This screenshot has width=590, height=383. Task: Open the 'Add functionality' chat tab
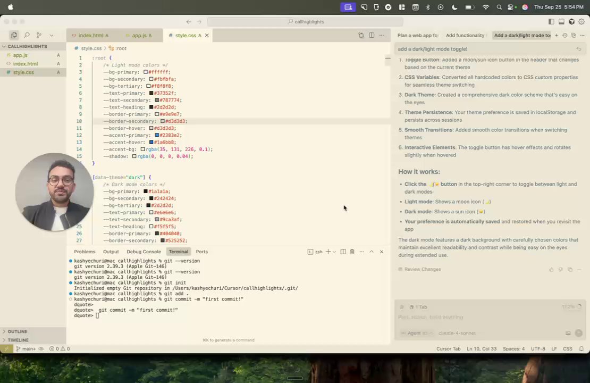click(466, 36)
